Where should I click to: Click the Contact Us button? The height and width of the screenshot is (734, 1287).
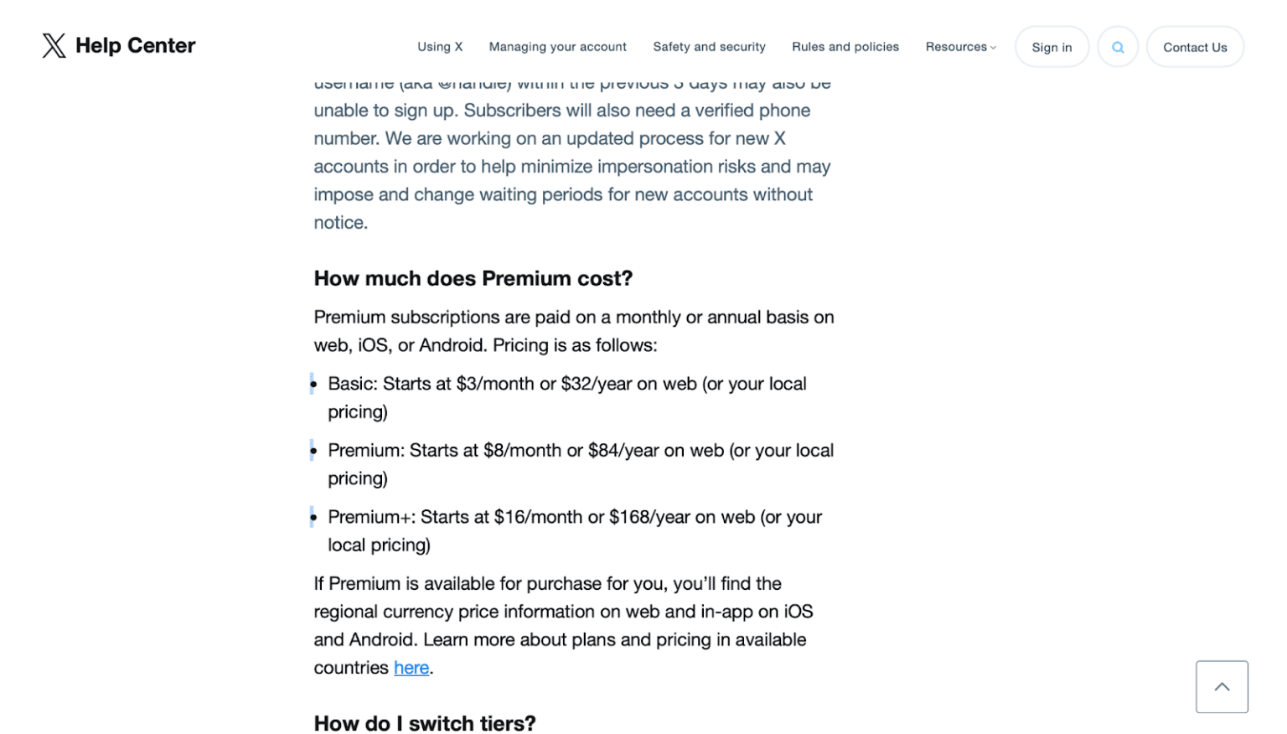point(1194,47)
